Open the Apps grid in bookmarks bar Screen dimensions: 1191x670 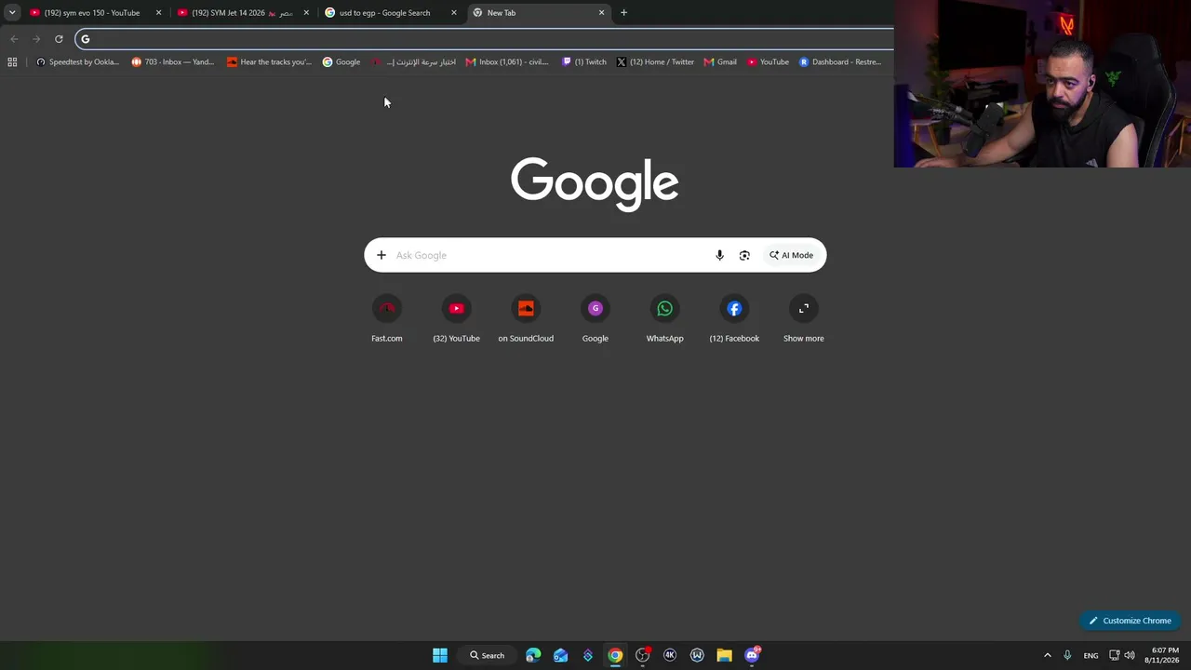(x=12, y=62)
